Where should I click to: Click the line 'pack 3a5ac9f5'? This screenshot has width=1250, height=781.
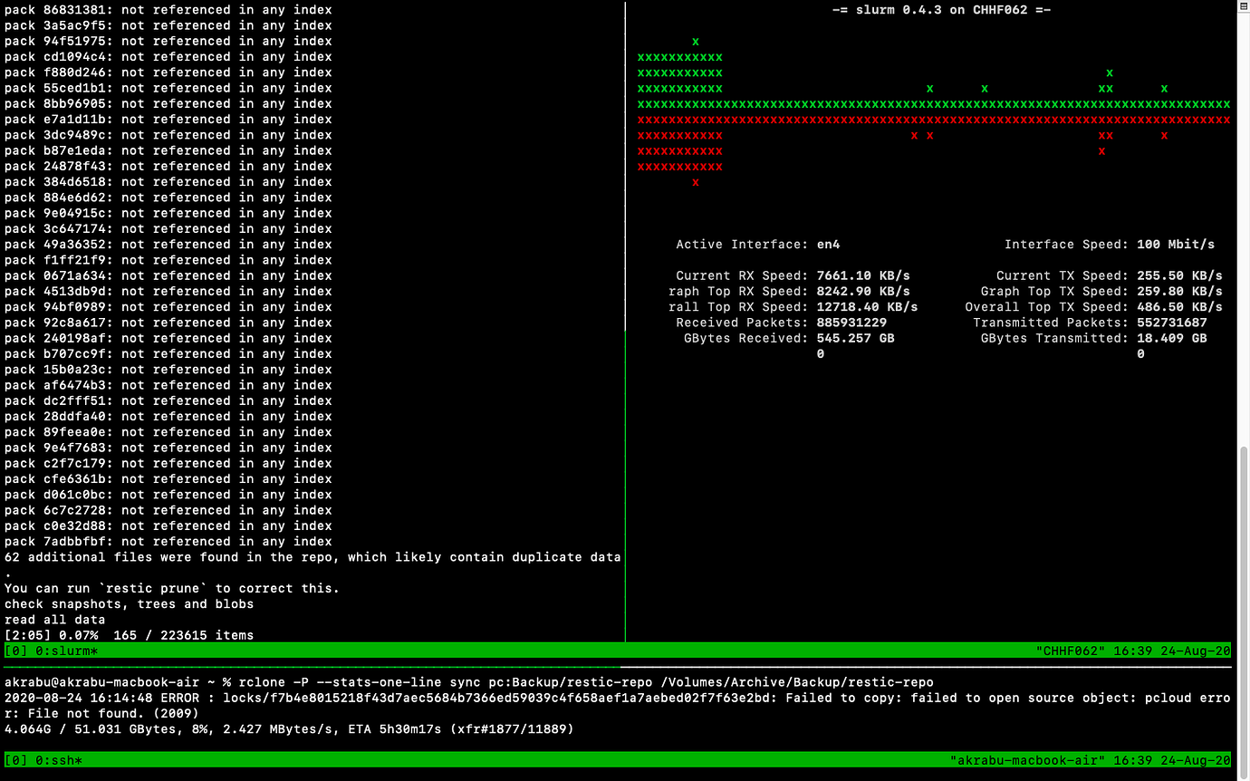[x=168, y=25]
